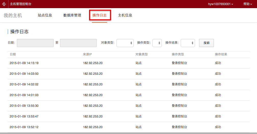Viewport: 257px width, 134px height.
Task: Open the hyw1037650001 account dropdown
Action: tap(221, 4)
